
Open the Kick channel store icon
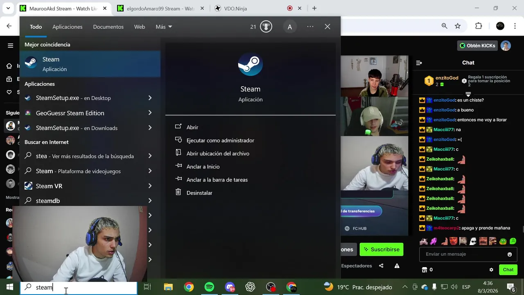tap(425, 270)
